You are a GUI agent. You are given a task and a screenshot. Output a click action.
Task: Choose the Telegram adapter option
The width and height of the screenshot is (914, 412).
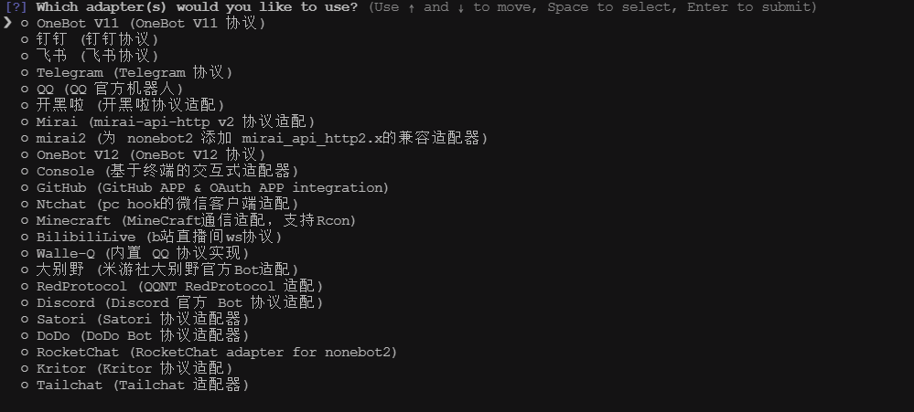126,73
